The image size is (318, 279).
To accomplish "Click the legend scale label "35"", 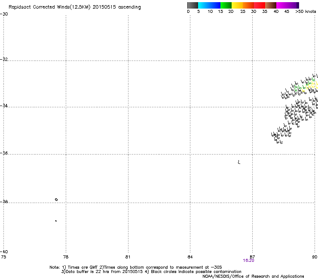I will point(265,12).
